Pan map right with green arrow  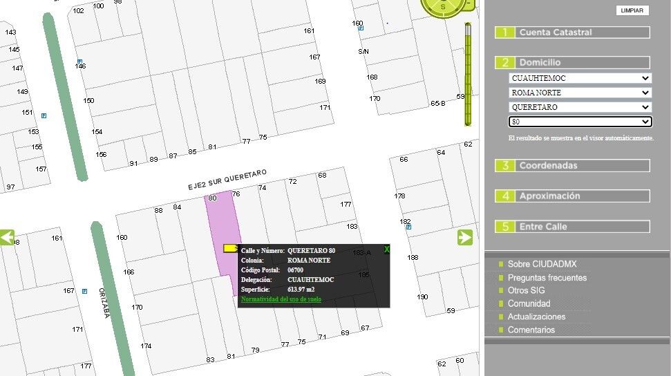tap(465, 237)
